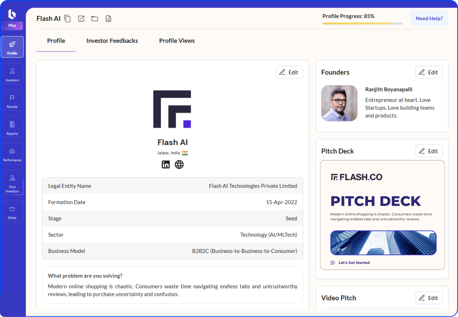Open Drive from the sidebar

(12, 212)
